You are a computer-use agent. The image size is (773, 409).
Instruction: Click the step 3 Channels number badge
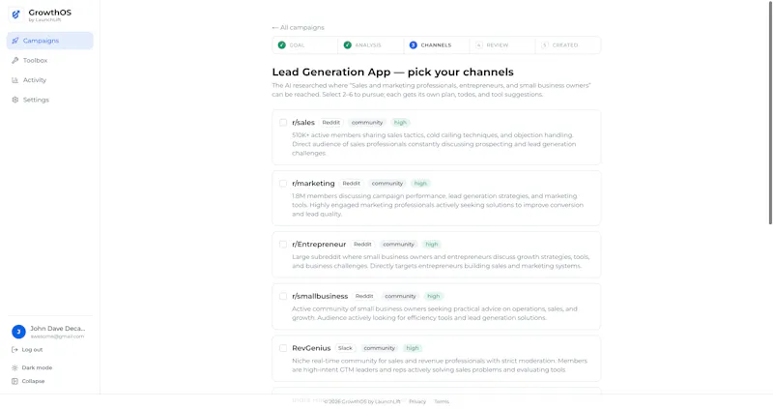click(x=414, y=44)
